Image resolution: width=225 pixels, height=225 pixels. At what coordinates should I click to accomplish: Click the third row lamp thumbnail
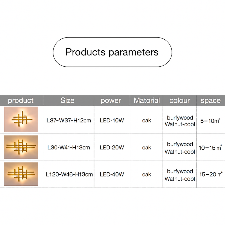[21, 174]
